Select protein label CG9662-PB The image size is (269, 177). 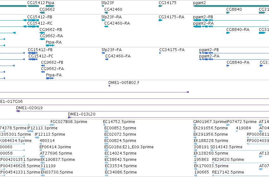point(52,62)
